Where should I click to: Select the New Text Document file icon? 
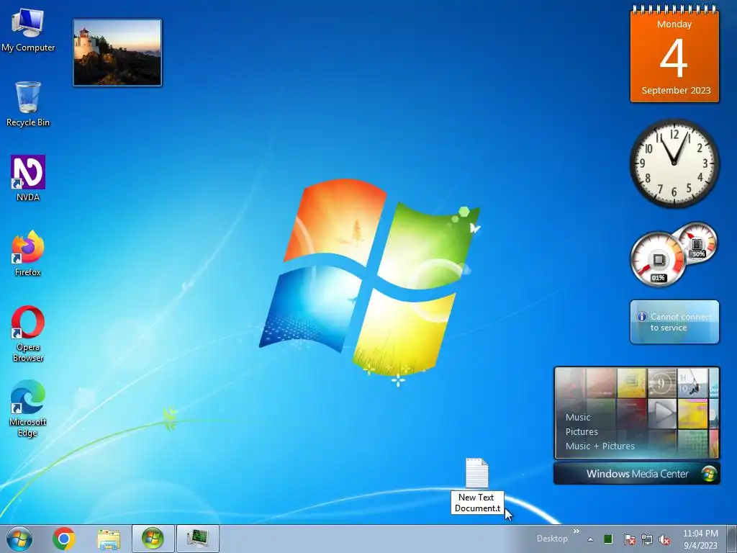click(476, 473)
